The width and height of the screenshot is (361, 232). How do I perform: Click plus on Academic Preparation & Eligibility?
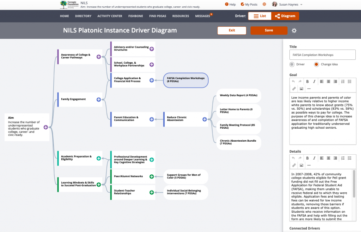[99, 158]
